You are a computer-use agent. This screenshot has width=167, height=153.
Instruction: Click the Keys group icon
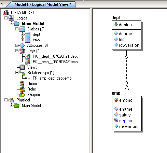(x=22, y=51)
